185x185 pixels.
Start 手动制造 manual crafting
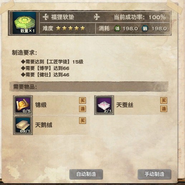154,174
